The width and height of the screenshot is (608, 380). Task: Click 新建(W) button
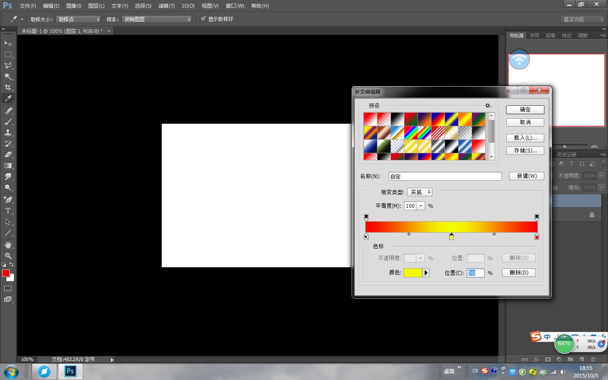527,176
